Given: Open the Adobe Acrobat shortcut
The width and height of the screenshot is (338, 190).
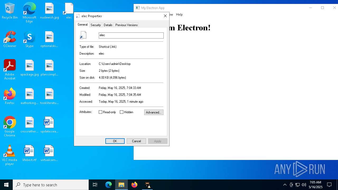Looking at the screenshot, I should coord(10,70).
